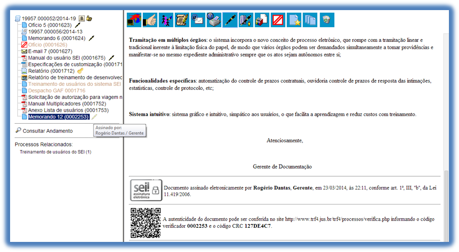Image resolution: width=459 pixels, height=252 pixels.
Task: Click the building-and-pen external signature icon
Action: [x=246, y=20]
